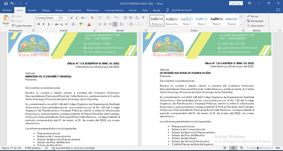Toggle bold formatting (N)
283x151 pixels.
coord(38,24)
